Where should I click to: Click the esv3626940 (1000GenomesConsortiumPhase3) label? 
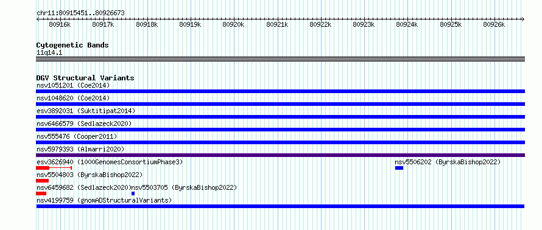[x=110, y=162]
